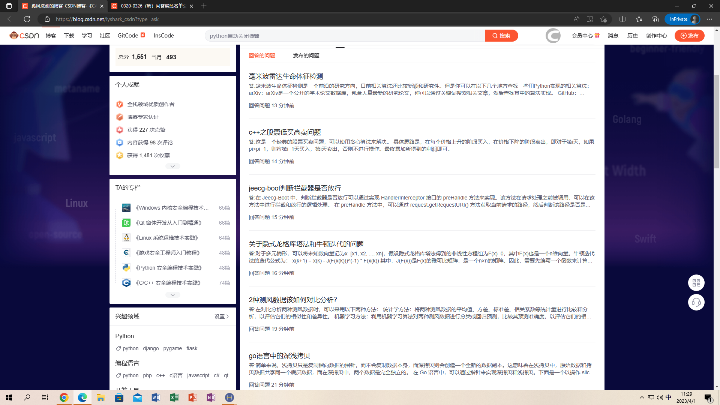Expand the TA的专栏 column list
The height and width of the screenshot is (405, 720).
[x=172, y=295]
